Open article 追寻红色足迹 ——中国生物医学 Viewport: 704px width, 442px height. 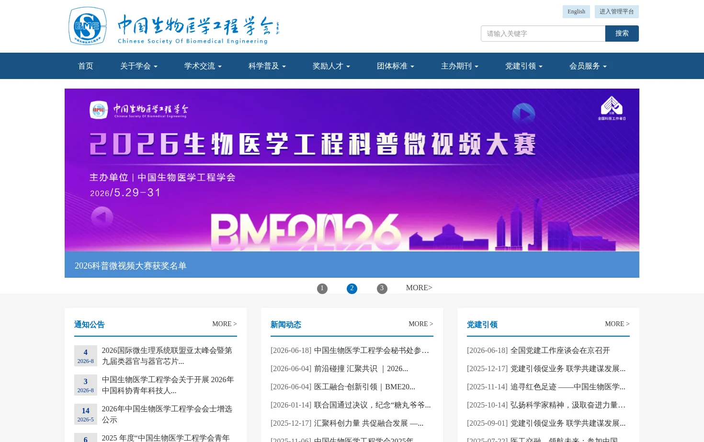[x=568, y=387]
